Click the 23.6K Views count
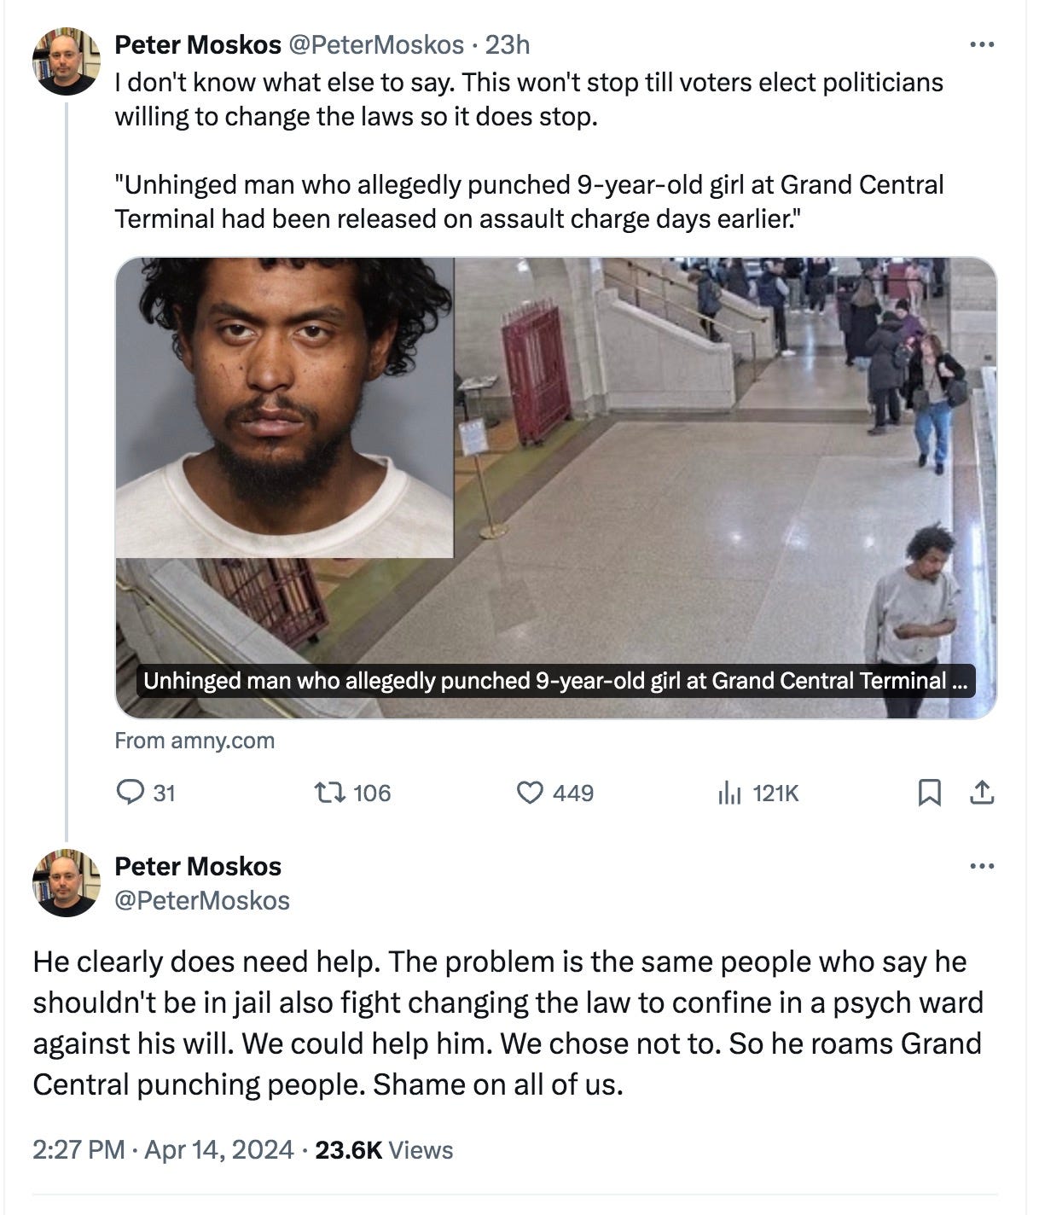The image size is (1039, 1215). point(384,1150)
